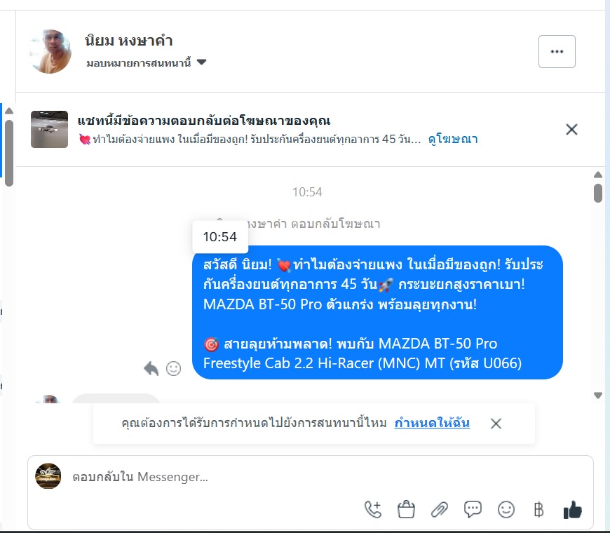Click the chat scrollbar up arrow
Image resolution: width=610 pixels, height=533 pixels.
598,175
